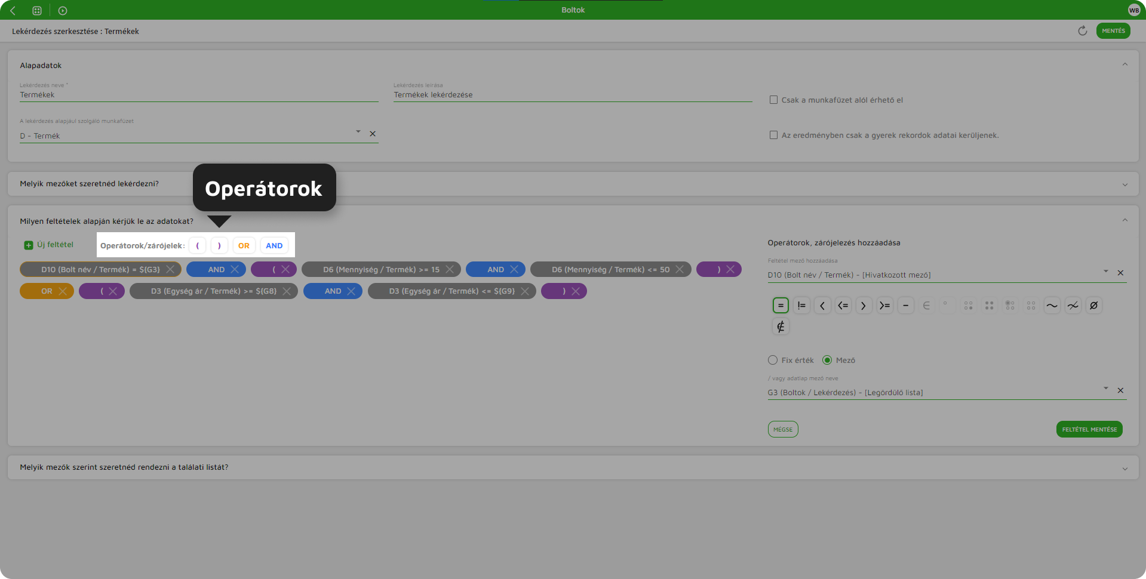Choose the less-or-equal (<=) operator
This screenshot has width=1146, height=579.
tap(843, 306)
